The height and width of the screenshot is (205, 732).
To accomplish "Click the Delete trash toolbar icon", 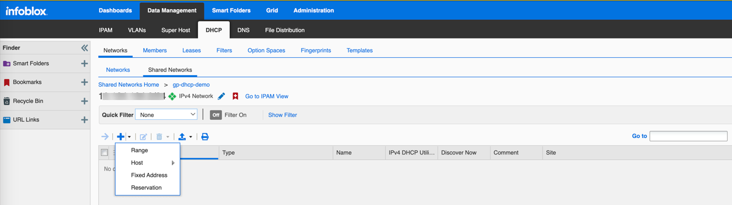I will (x=159, y=137).
